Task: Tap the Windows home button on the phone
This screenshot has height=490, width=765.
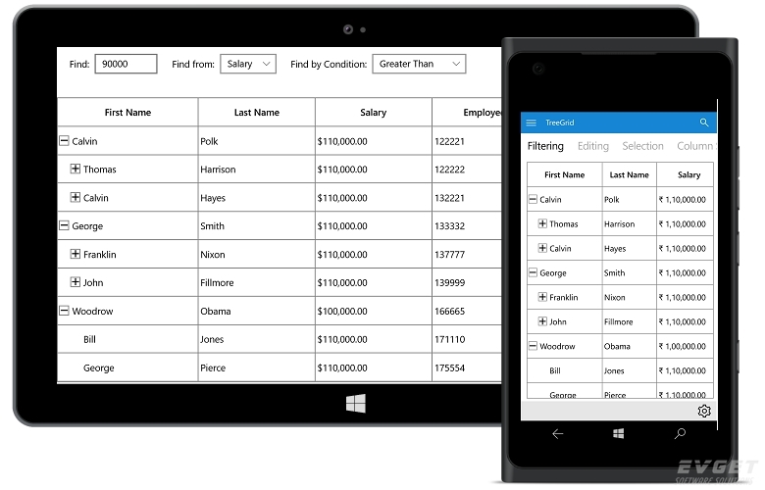Action: tap(619, 433)
